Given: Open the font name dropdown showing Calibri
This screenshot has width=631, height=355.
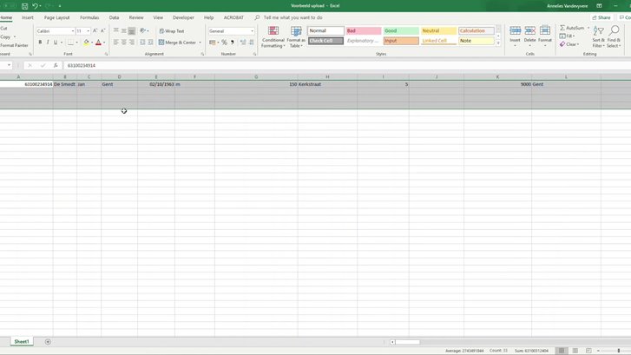Looking at the screenshot, I should coord(53,30).
